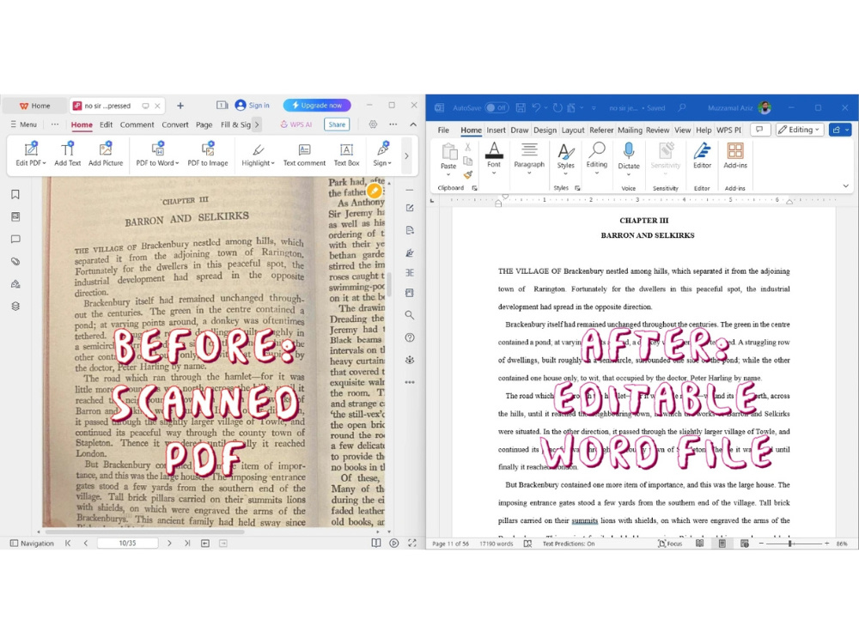Click Edit PDF tool in WPS toolbar
The height and width of the screenshot is (644, 859).
[x=31, y=154]
